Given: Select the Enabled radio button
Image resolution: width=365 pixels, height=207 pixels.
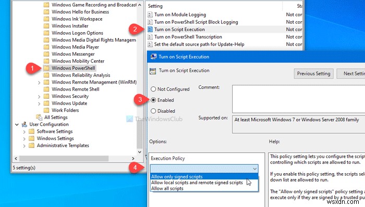Looking at the screenshot, I should [153, 100].
